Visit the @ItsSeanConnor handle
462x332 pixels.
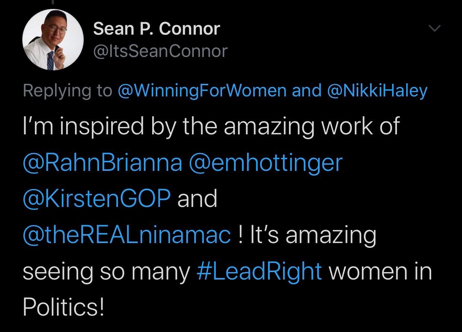click(x=160, y=51)
